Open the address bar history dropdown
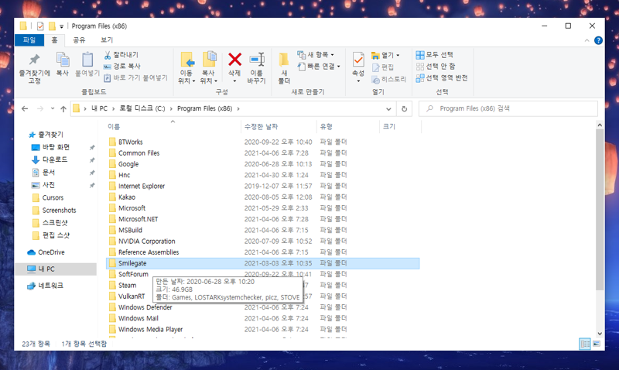Screen dimensions: 619x370 (x=388, y=109)
